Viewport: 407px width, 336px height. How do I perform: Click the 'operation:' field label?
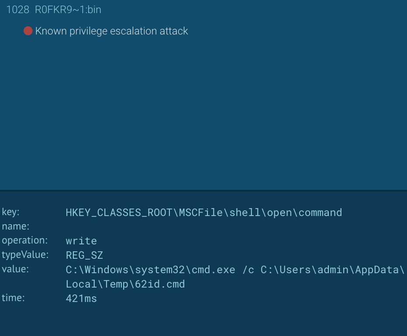[24, 240]
